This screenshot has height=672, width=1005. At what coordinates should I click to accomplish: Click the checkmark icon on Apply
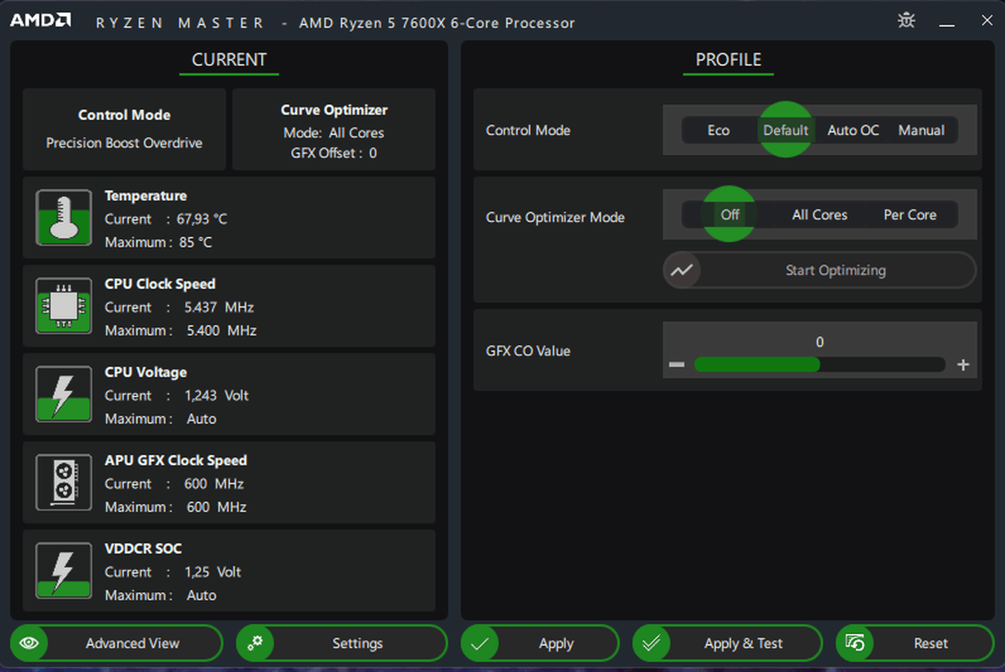pos(480,643)
